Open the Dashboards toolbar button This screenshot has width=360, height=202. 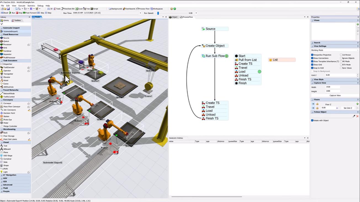pyautogui.click(x=129, y=9)
